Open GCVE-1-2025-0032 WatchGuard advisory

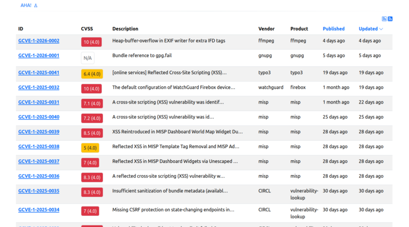tap(39, 88)
